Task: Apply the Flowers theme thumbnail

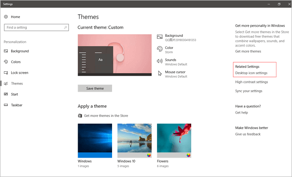Action: 174,141
